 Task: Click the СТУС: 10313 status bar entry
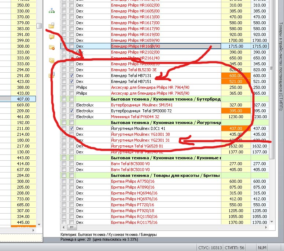pos(210,248)
